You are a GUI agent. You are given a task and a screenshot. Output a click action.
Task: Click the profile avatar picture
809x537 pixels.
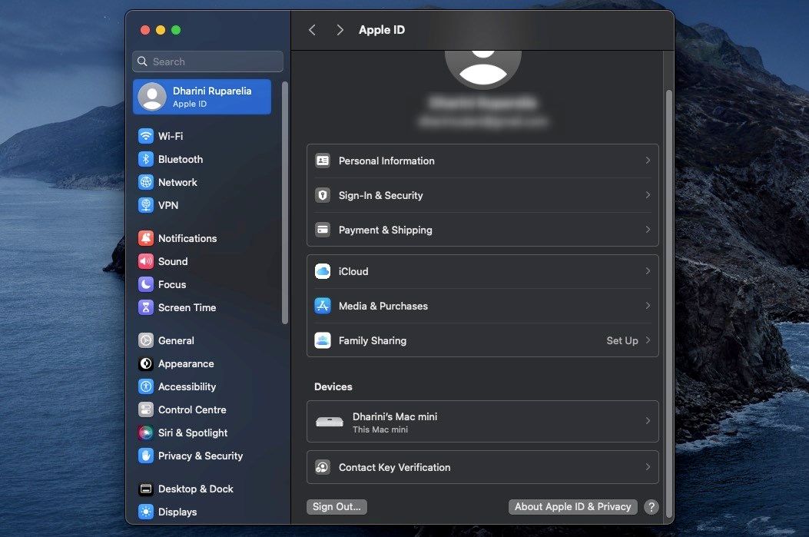(483, 68)
